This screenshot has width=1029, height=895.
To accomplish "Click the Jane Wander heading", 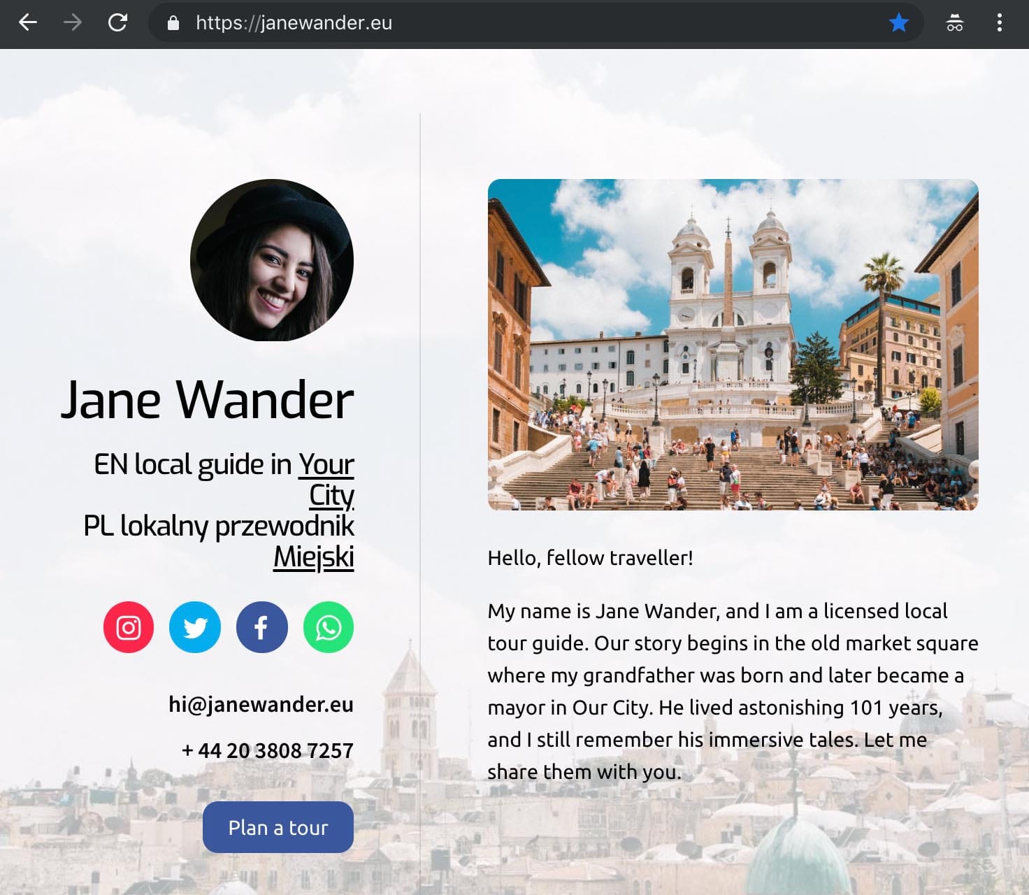I will click(x=207, y=400).
